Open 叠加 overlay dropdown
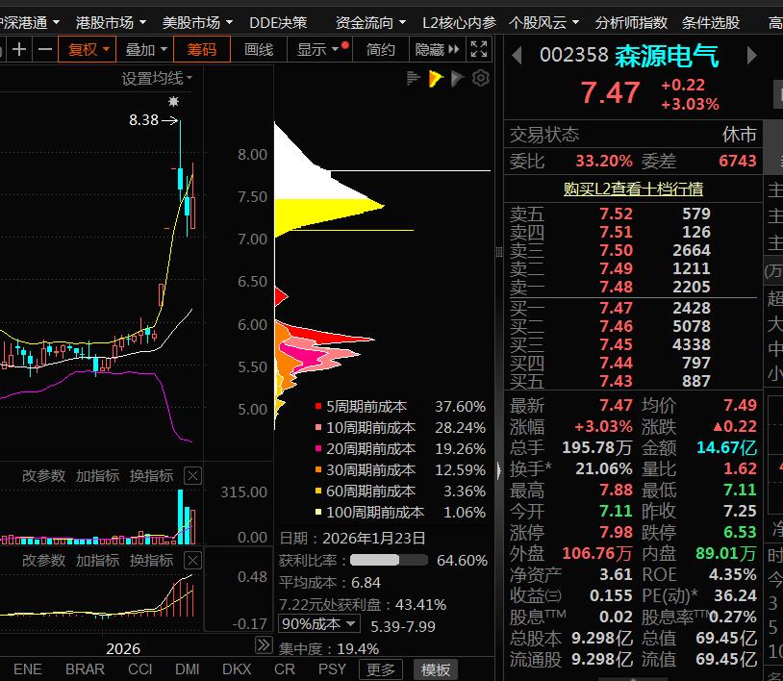 145,49
